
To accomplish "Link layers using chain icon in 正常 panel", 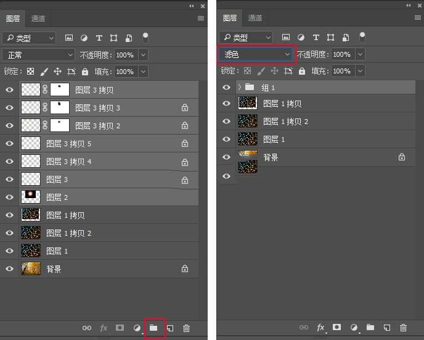I will pyautogui.click(x=86, y=328).
